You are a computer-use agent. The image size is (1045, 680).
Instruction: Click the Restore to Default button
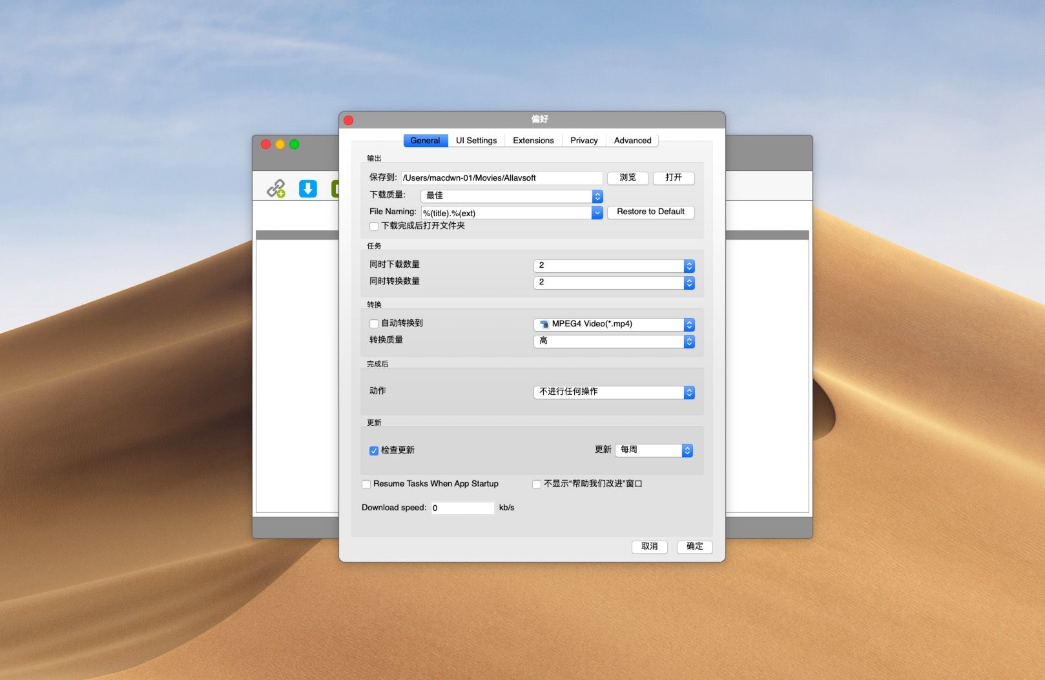click(650, 212)
